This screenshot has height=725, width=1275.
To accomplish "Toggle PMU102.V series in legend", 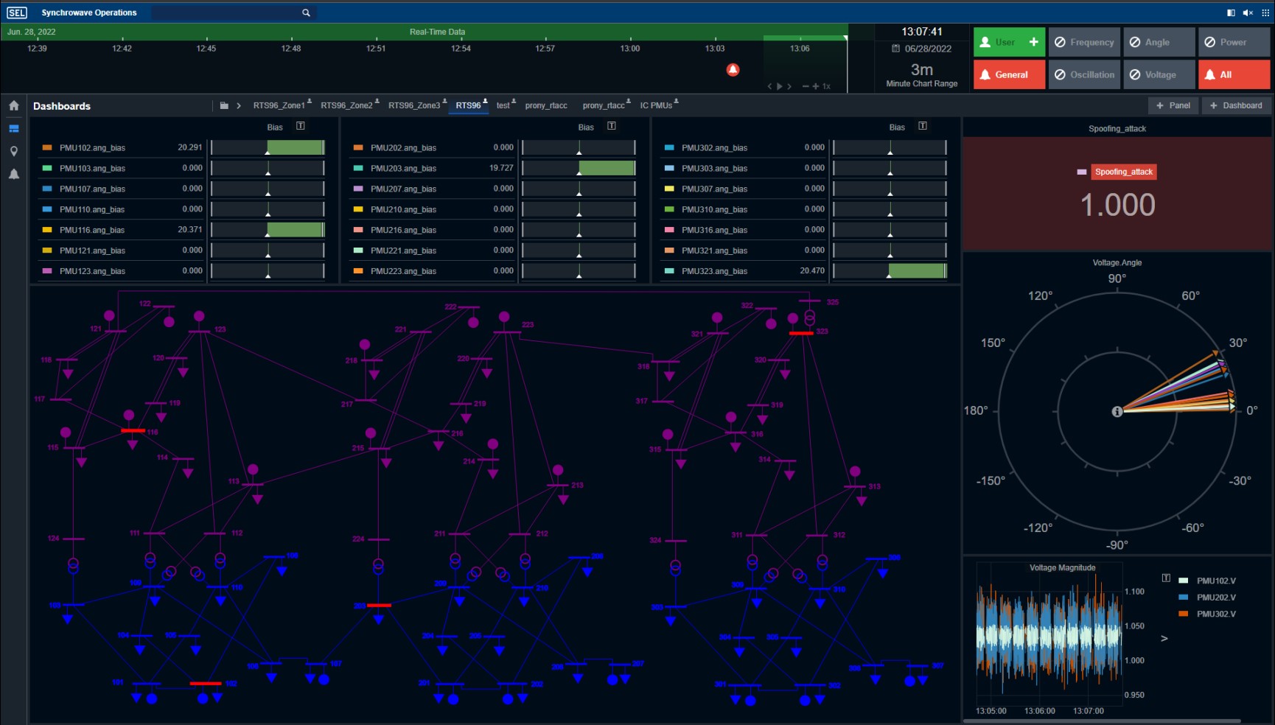I will pyautogui.click(x=1208, y=581).
